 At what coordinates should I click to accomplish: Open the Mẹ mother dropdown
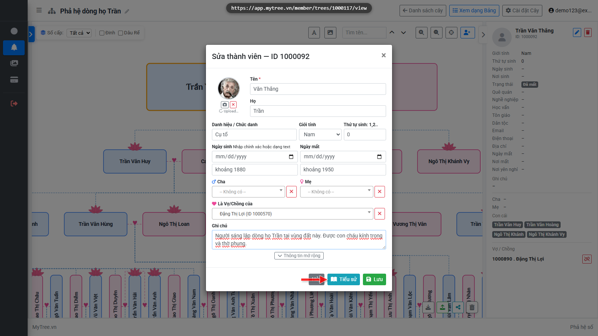[337, 192]
